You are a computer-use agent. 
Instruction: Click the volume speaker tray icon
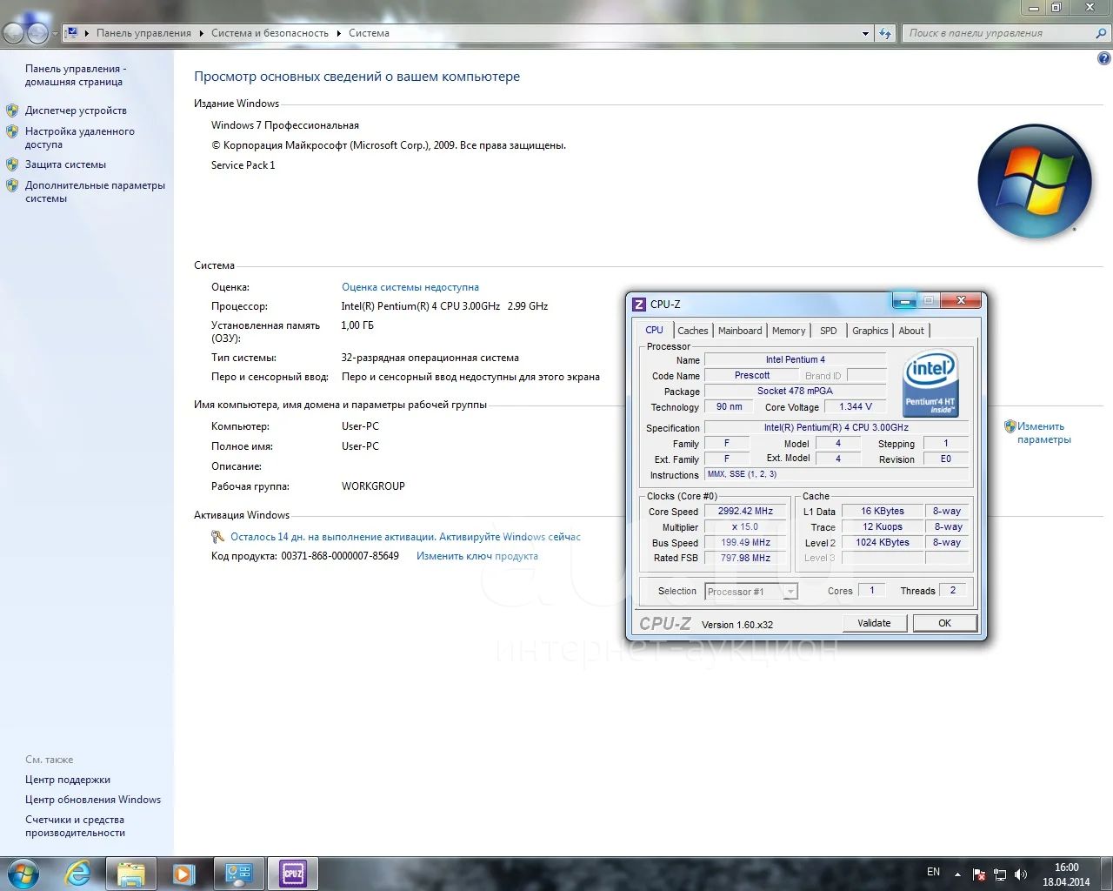click(1021, 874)
